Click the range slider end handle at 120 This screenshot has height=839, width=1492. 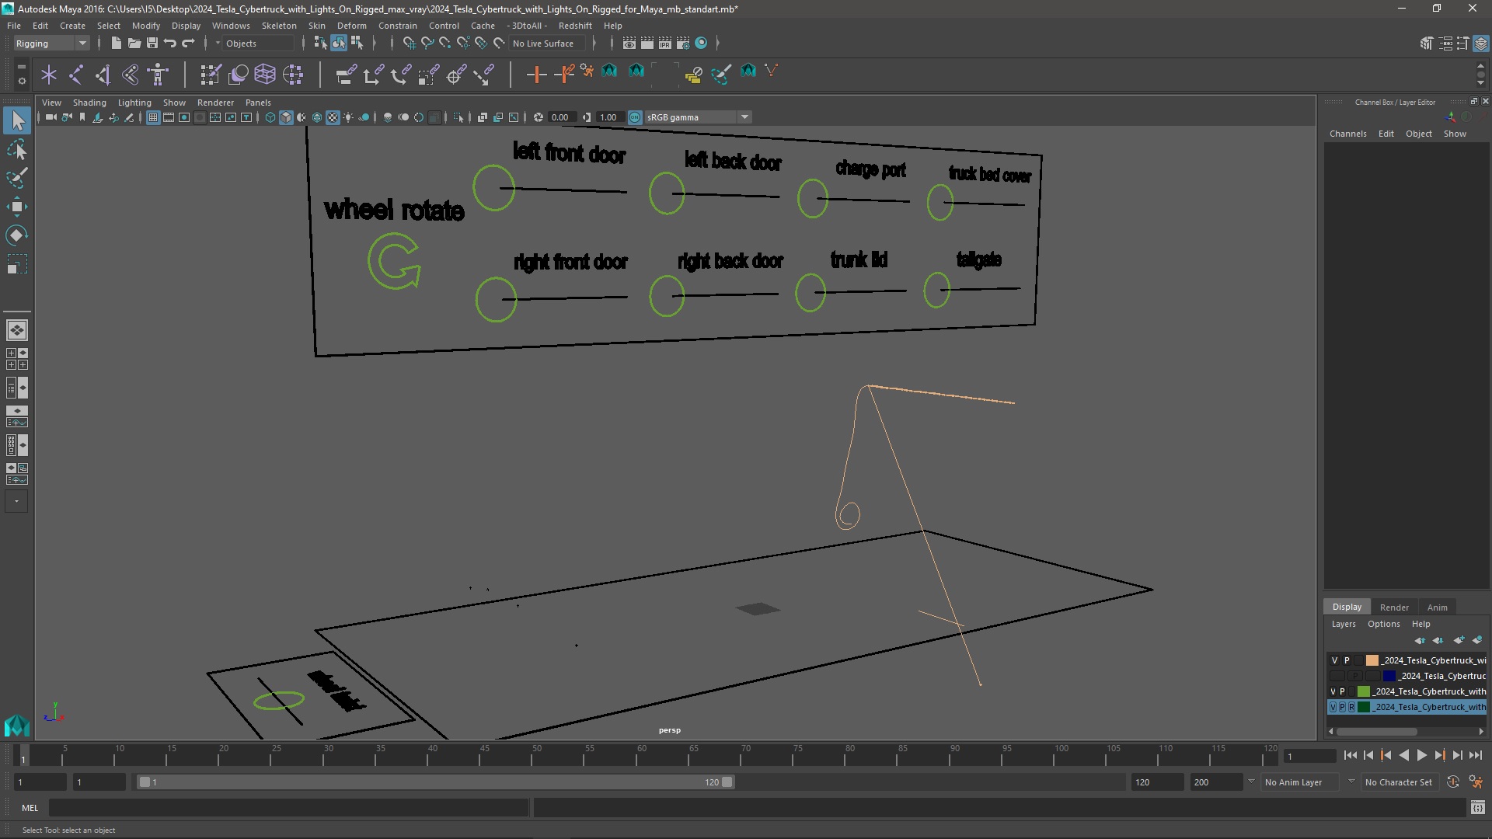(x=727, y=782)
